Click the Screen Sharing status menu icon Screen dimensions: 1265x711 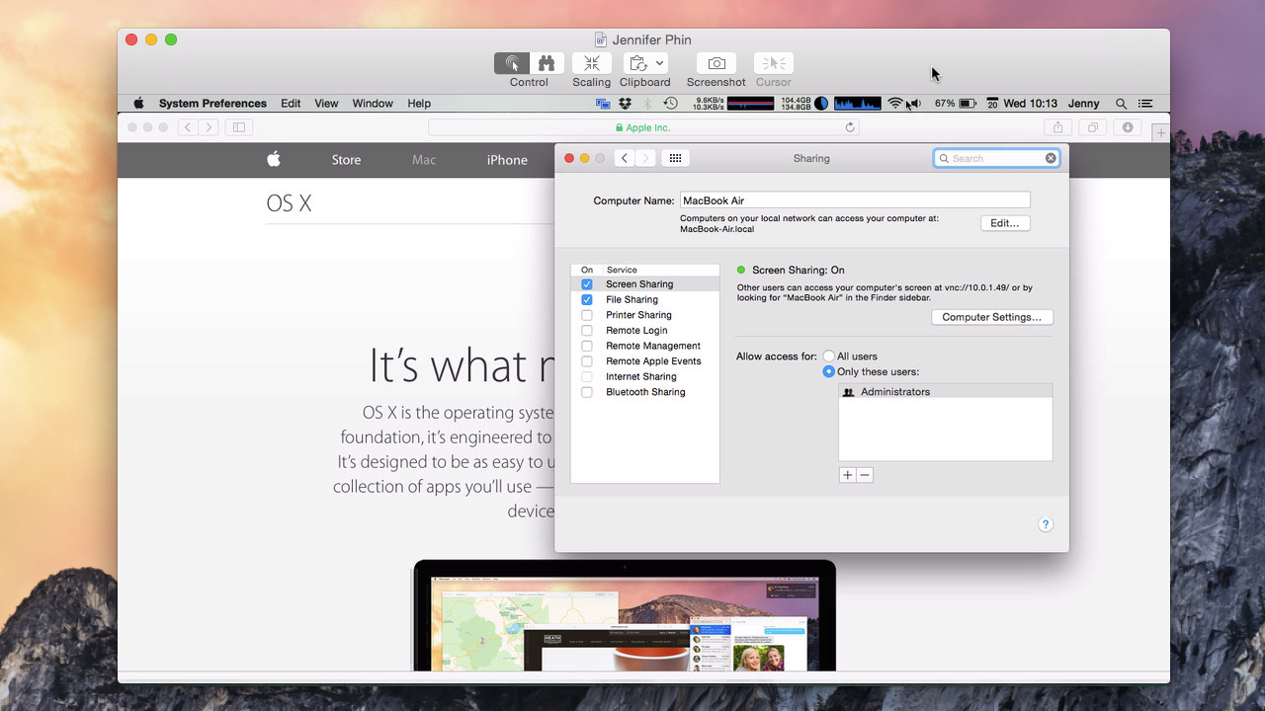coord(604,104)
